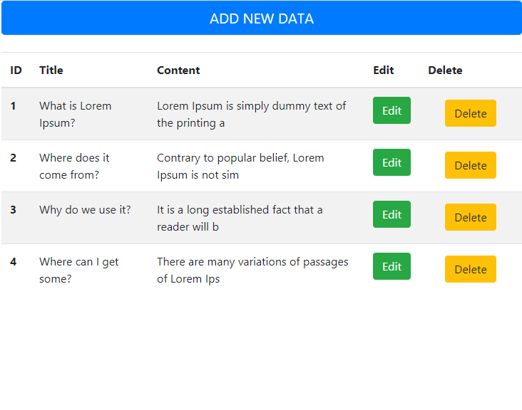Image resolution: width=522 pixels, height=410 pixels.
Task: Delete the 'Where can I get some?' entry
Action: (x=471, y=269)
